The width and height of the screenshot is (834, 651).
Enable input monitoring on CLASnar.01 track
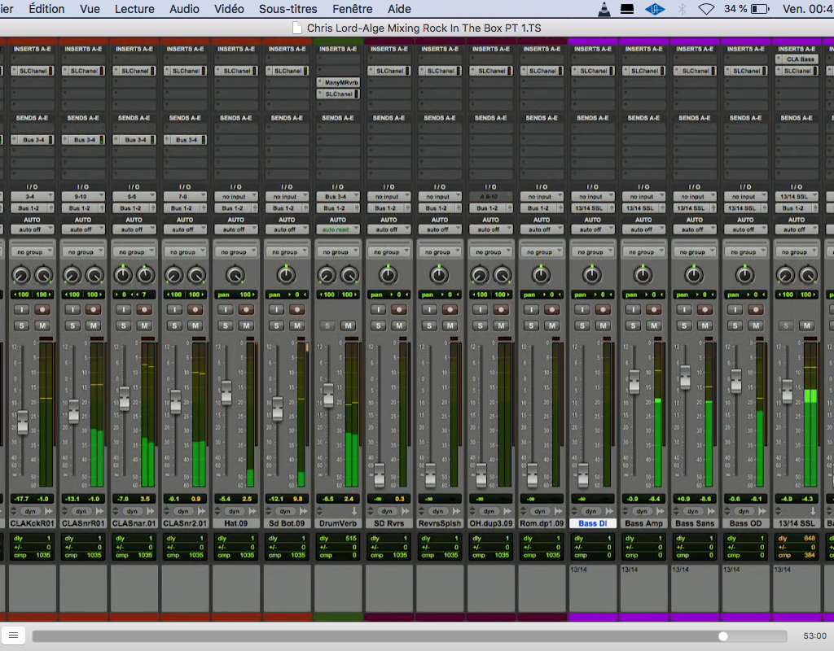pos(123,309)
